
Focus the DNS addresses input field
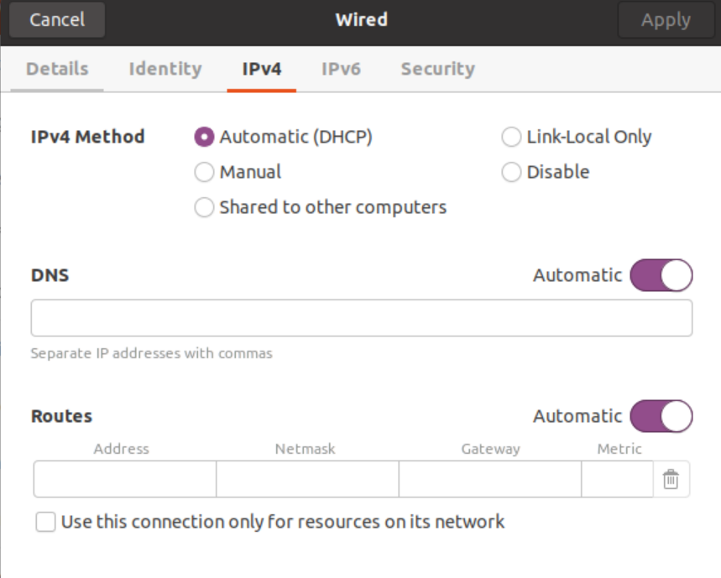[x=362, y=318]
